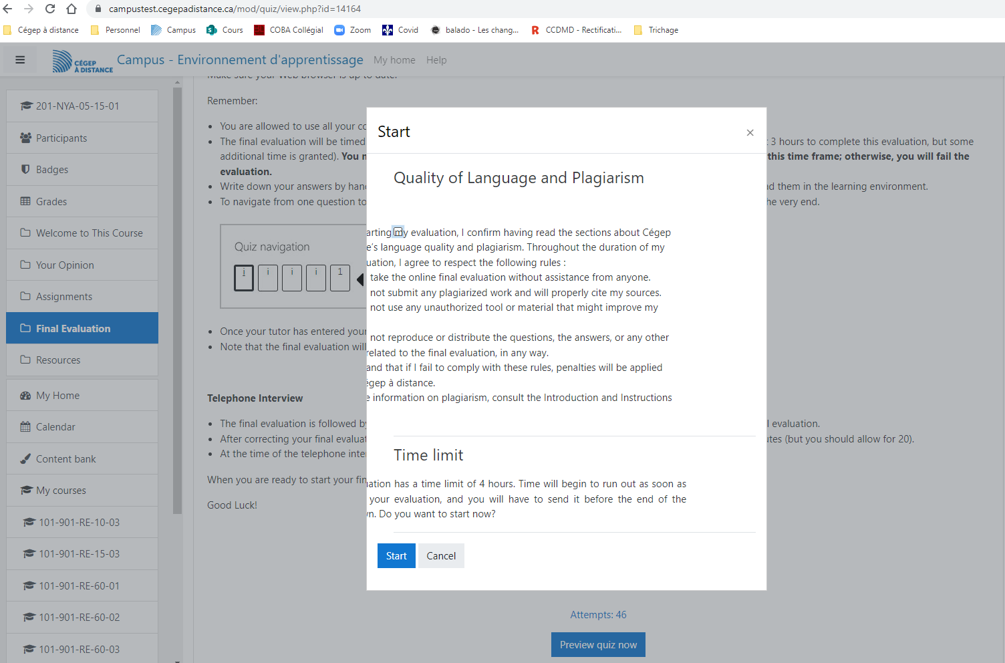Select Final Evaluation in the sidebar
Screen dimensions: 1005x663
(74, 329)
